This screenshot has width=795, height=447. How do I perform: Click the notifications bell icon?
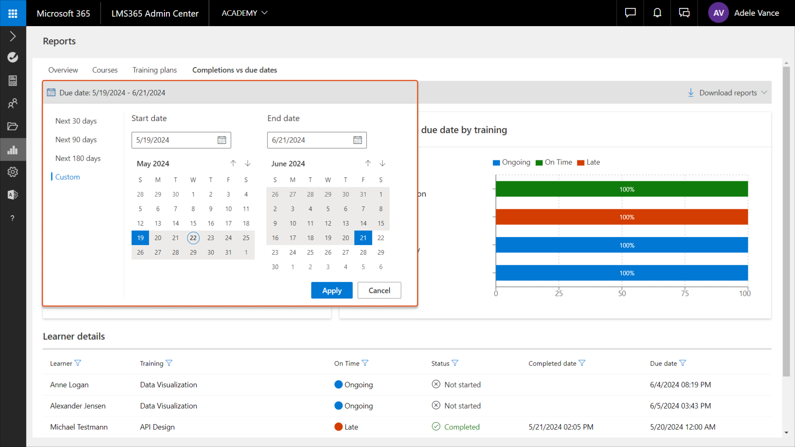(x=657, y=13)
